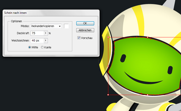Viewport: 181px width, 111px height.
Task: Click the robot's left eye
Action: point(123,58)
